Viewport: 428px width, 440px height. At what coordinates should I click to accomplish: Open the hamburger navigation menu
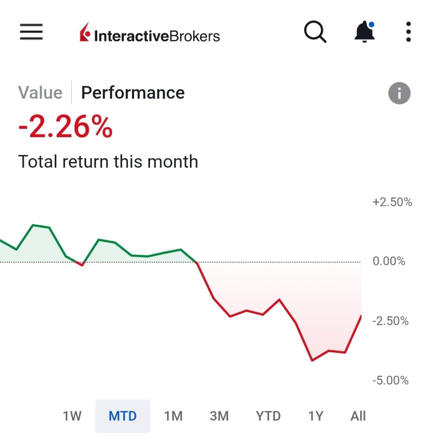[31, 32]
